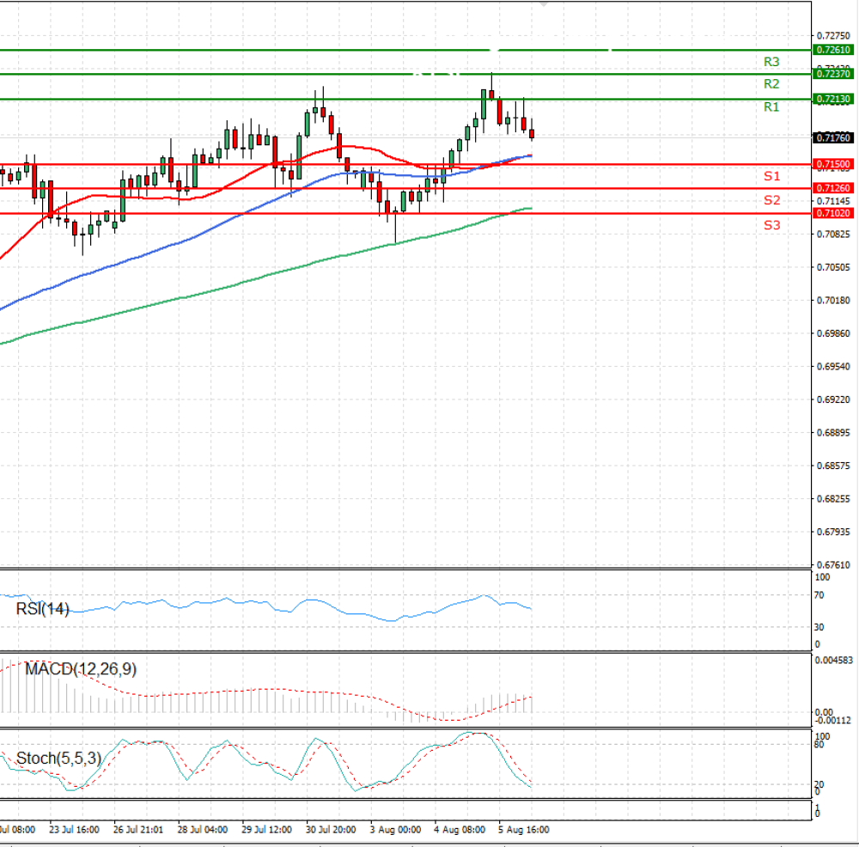
Task: Click the RSI 70 level value
Action: pyautogui.click(x=819, y=595)
